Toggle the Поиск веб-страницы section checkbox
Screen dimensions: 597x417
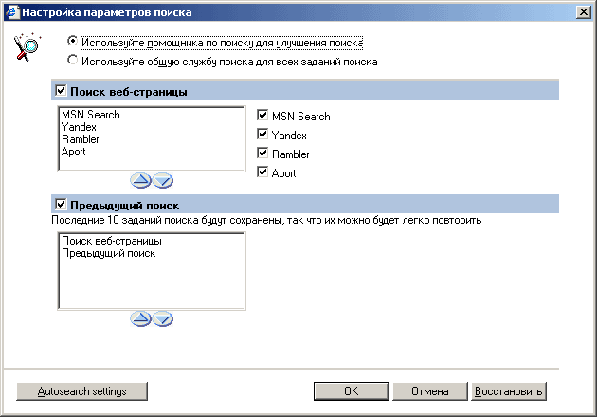point(61,91)
